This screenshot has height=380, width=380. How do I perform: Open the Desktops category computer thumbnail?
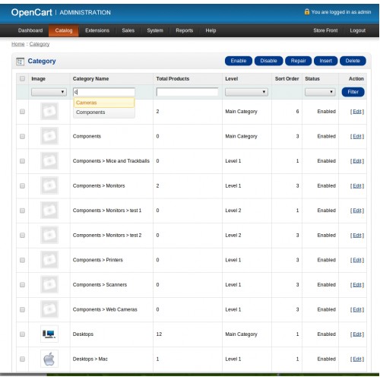[x=49, y=334]
